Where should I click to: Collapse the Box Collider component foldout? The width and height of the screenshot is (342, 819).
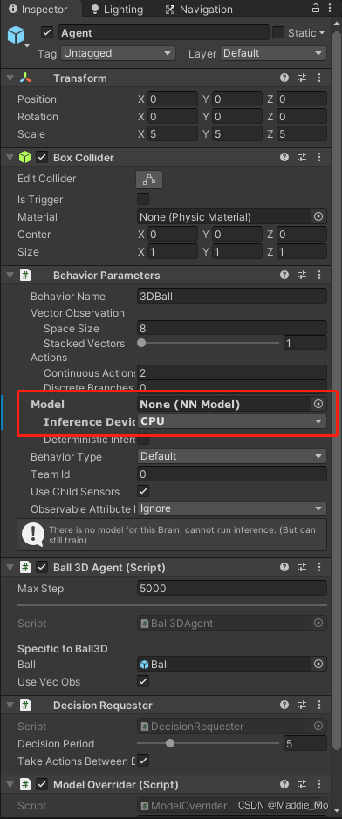pos(10,157)
